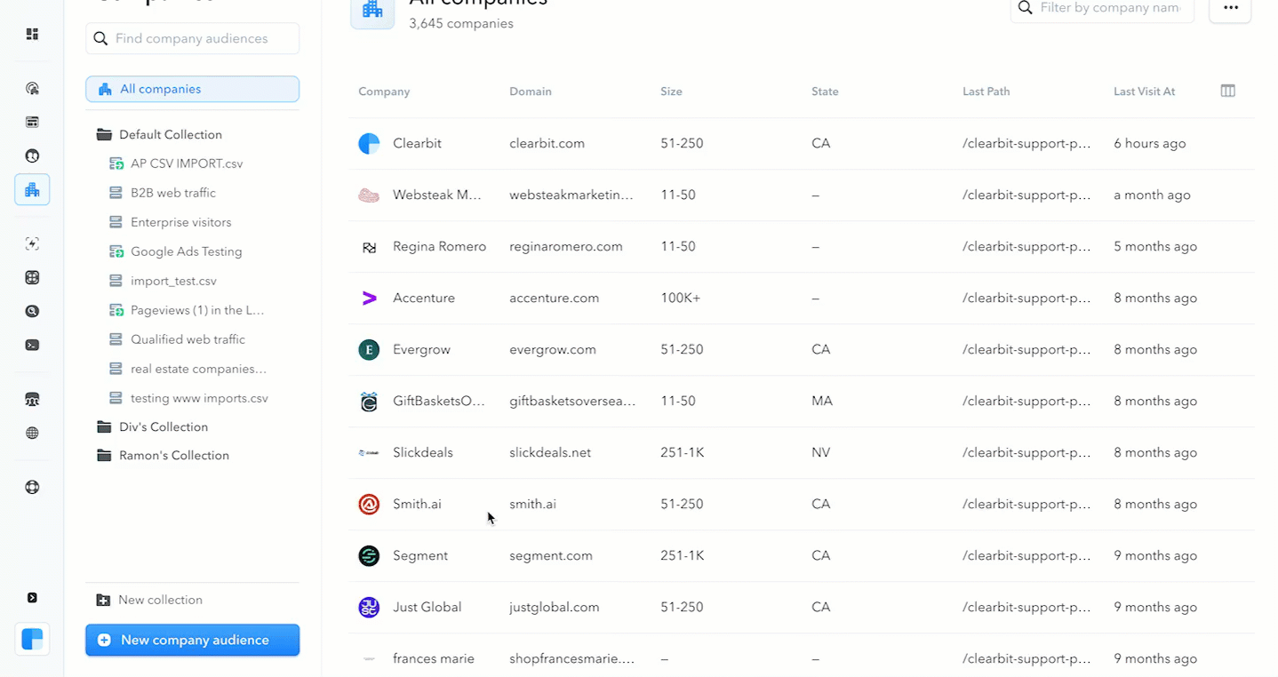Click the Clearbit company logo in the table

point(369,143)
